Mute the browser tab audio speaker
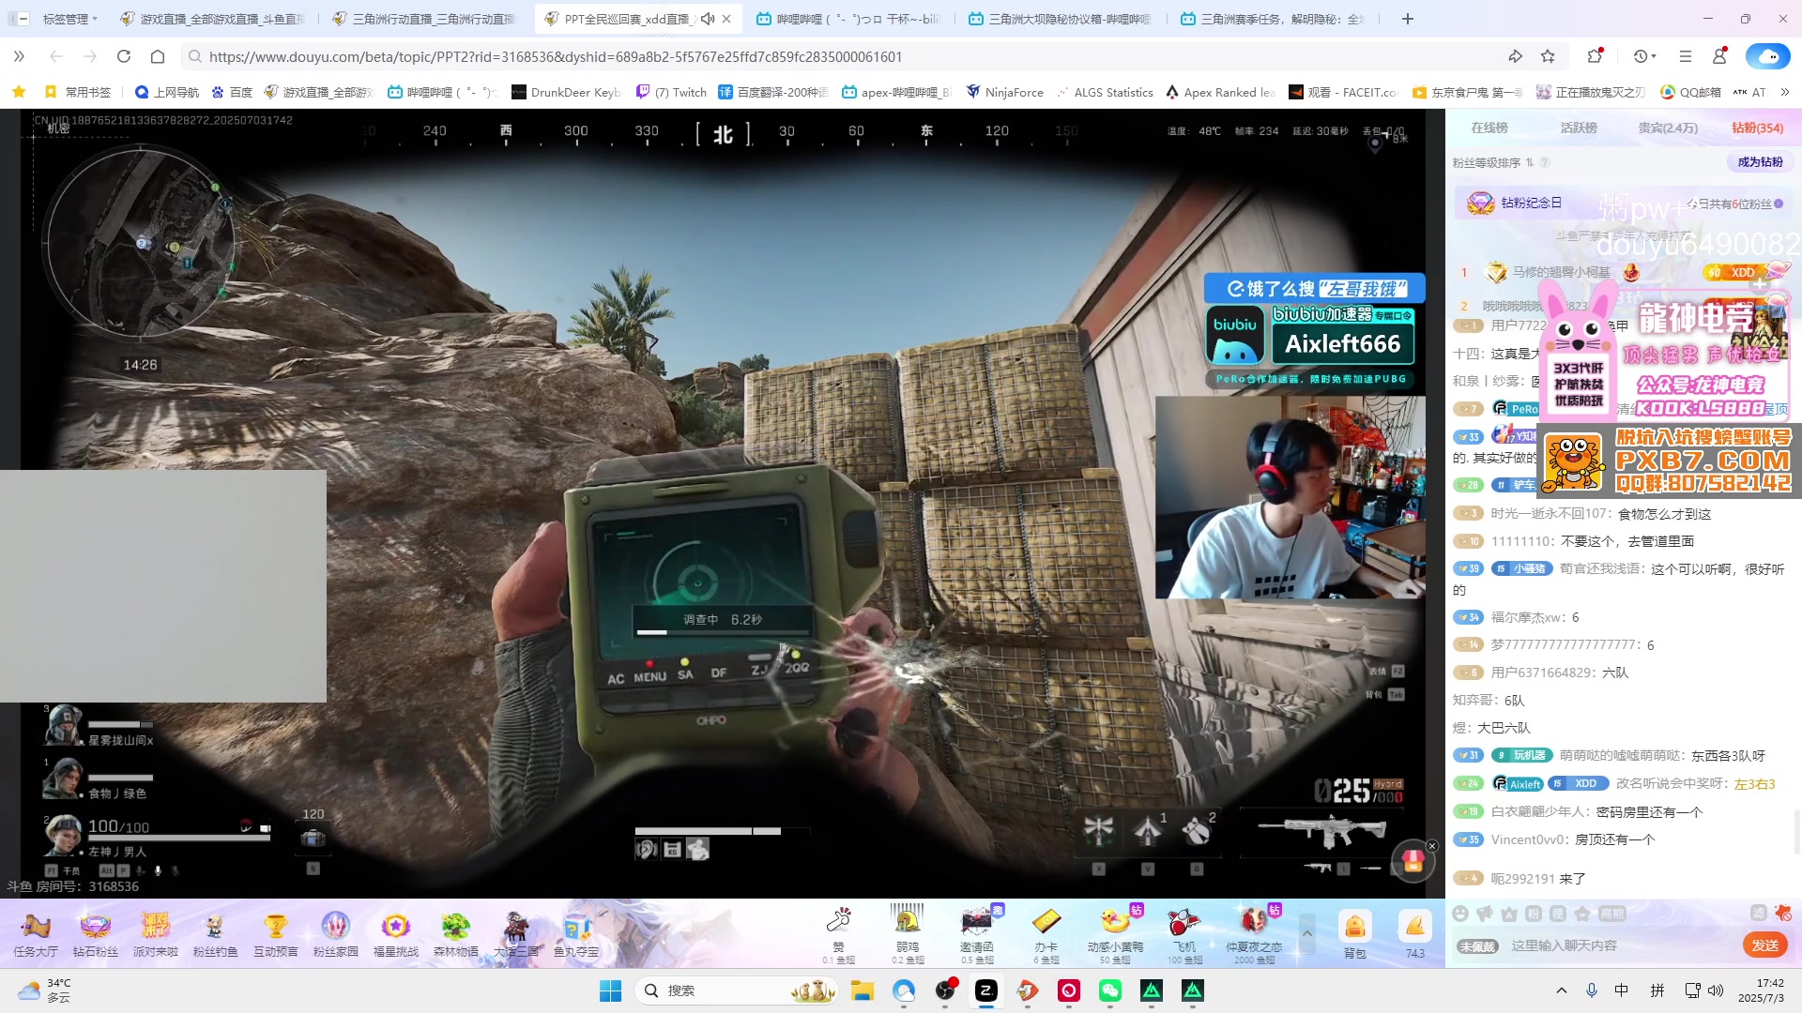1802x1013 pixels. pos(708,19)
